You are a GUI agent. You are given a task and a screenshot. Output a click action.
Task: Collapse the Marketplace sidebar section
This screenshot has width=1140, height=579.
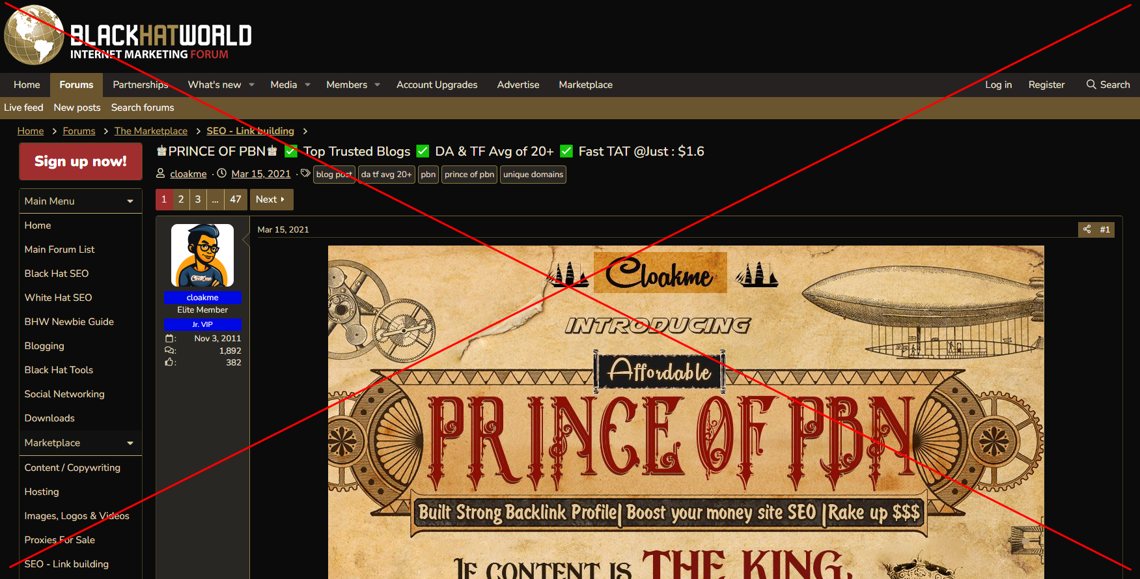[130, 443]
